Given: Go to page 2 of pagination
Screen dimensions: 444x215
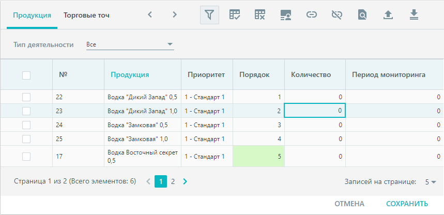Looking at the screenshot, I should pos(173,181).
